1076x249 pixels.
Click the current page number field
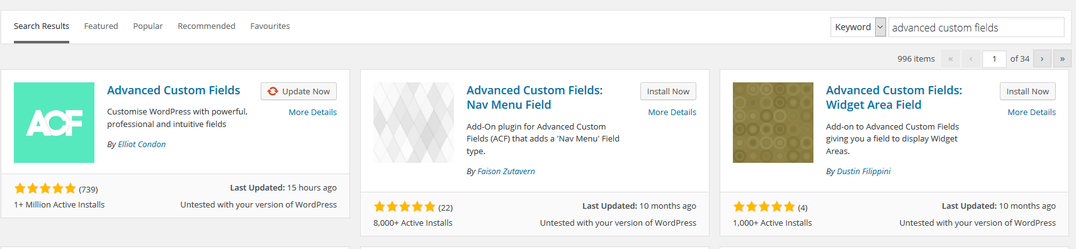994,58
